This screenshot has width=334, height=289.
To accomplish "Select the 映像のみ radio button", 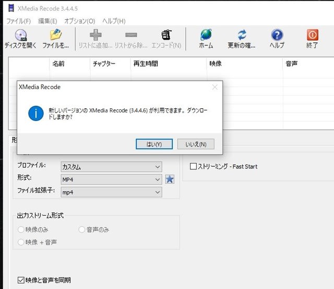I will click(21, 230).
